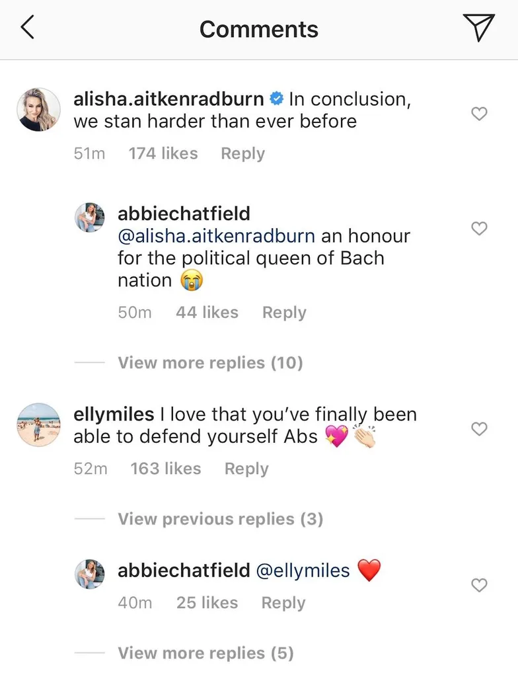
Task: Expand View previous replies (3)
Action: point(221,519)
